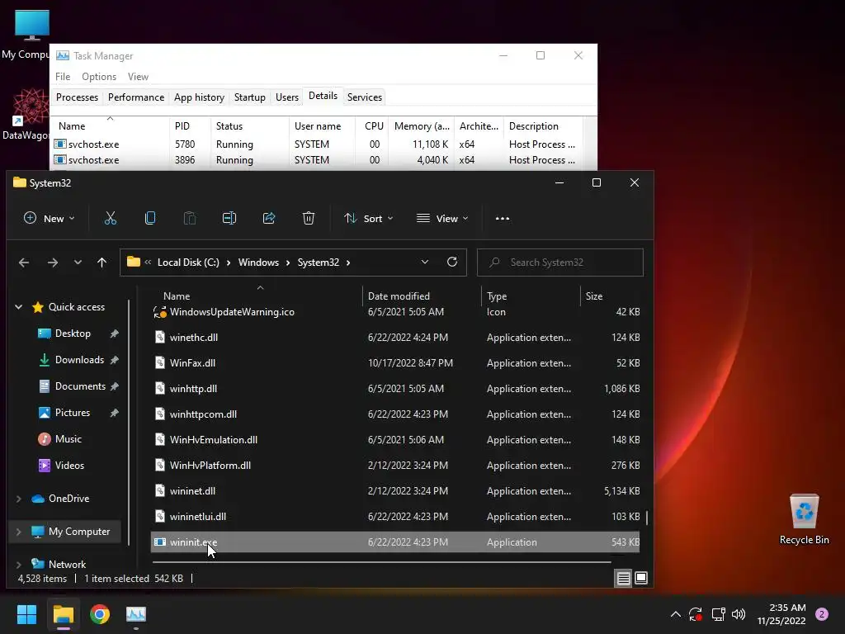This screenshot has width=845, height=634.
Task: Select svchost.exe with PID 5780
Action: coord(318,144)
